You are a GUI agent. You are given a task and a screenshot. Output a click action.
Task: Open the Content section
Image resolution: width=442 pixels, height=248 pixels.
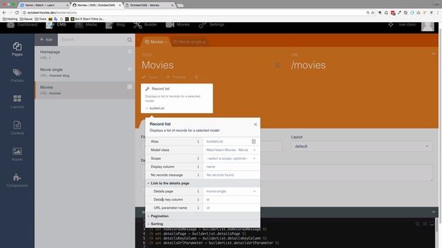coord(17,127)
